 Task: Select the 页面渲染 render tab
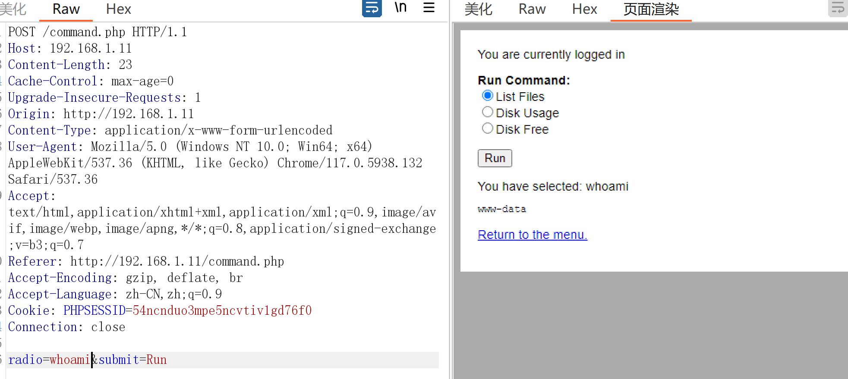pos(651,9)
